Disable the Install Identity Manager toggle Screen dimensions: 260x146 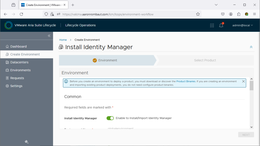110,118
